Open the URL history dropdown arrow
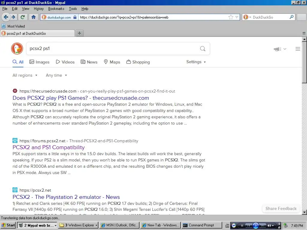The height and width of the screenshot is (230, 307). (x=237, y=17)
